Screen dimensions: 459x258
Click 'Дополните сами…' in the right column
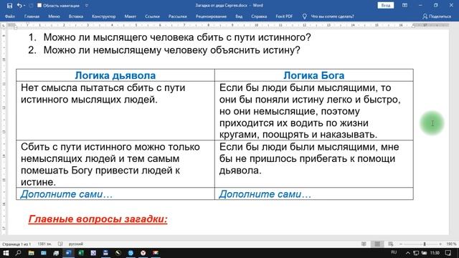265,194
